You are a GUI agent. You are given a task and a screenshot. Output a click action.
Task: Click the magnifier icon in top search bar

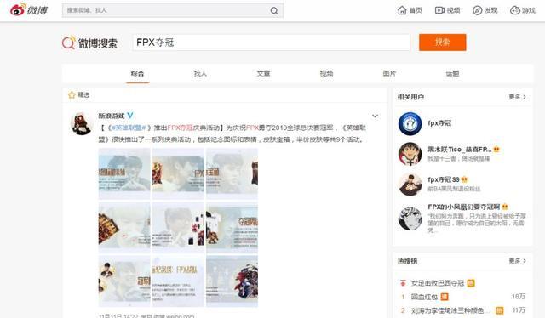[274, 11]
